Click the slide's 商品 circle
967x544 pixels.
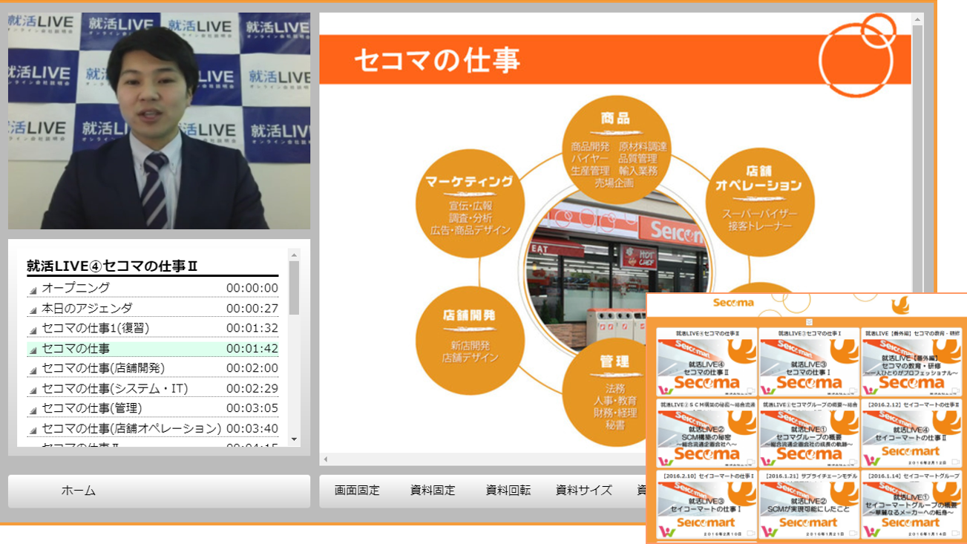pos(615,151)
